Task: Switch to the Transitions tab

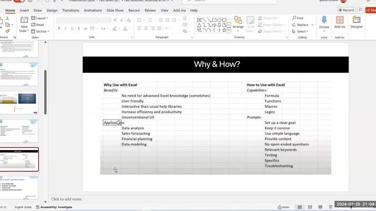Action: point(70,11)
